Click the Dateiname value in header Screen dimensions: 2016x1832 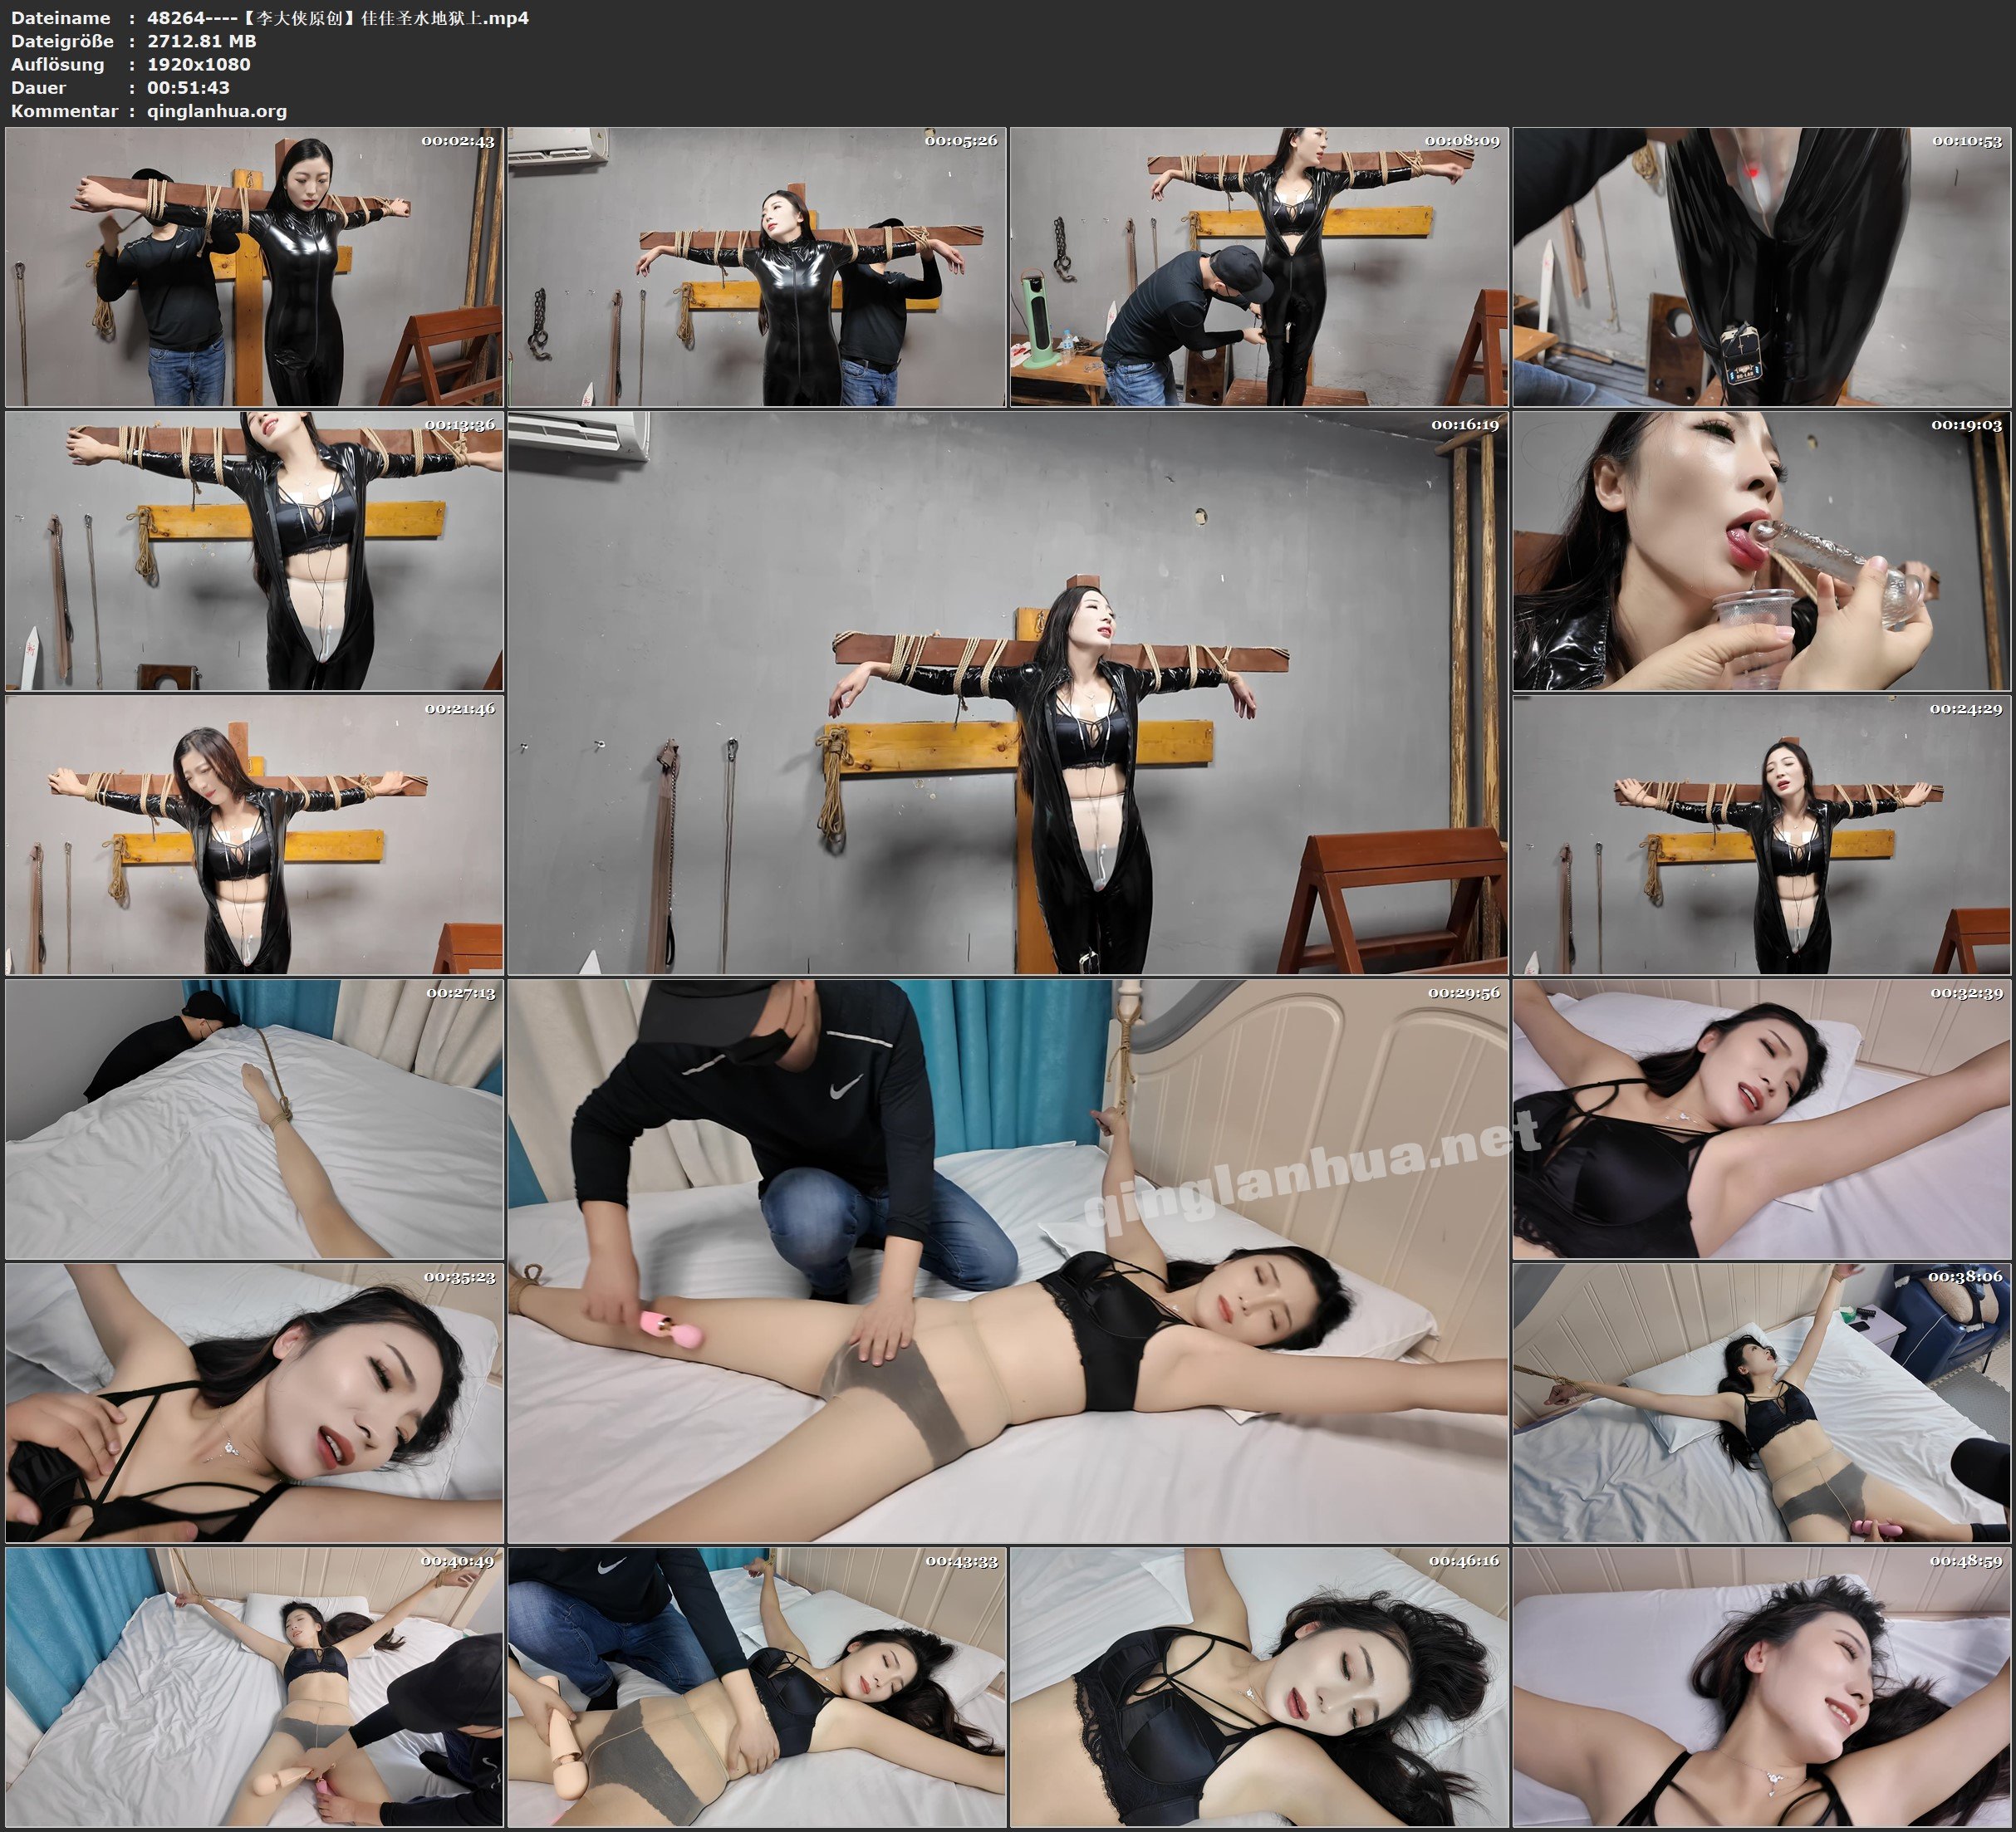coord(338,17)
